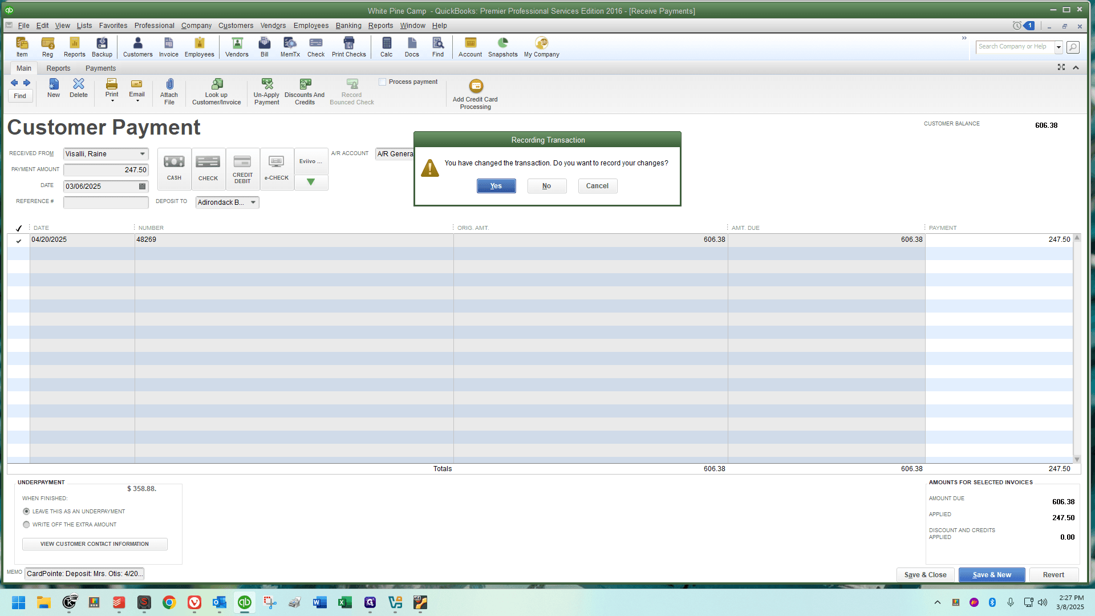Click Yes to record changes
The image size is (1095, 616).
[496, 186]
